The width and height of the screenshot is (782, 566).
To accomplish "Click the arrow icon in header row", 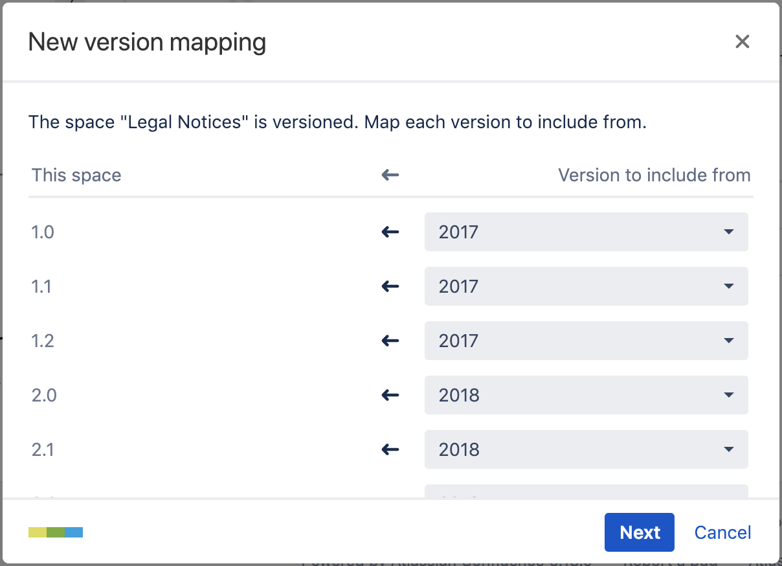I will (390, 175).
